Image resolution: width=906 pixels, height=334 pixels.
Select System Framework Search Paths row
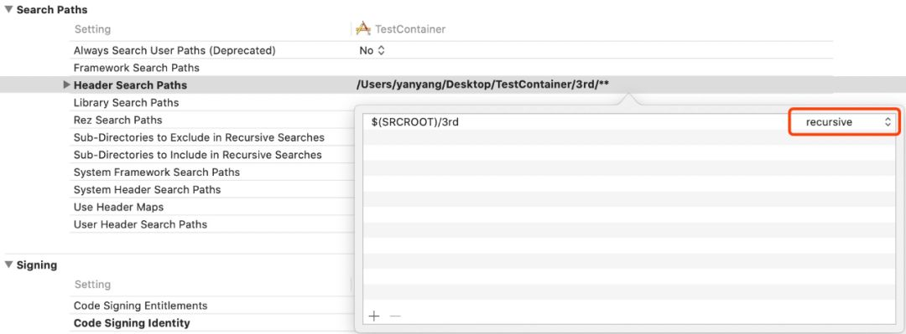[x=212, y=172]
